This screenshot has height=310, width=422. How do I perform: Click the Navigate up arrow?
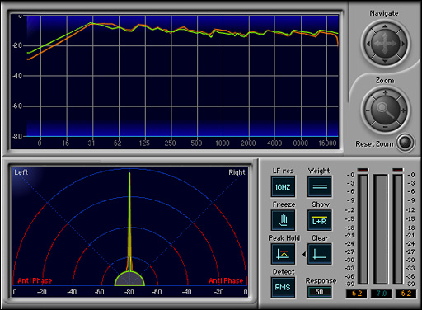click(x=385, y=26)
